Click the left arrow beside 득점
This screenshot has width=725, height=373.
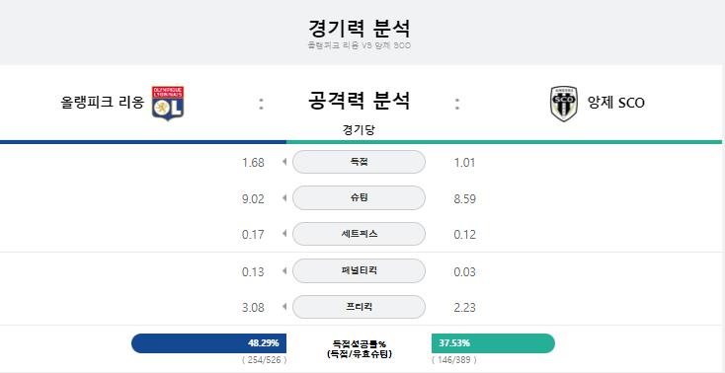[284, 162]
